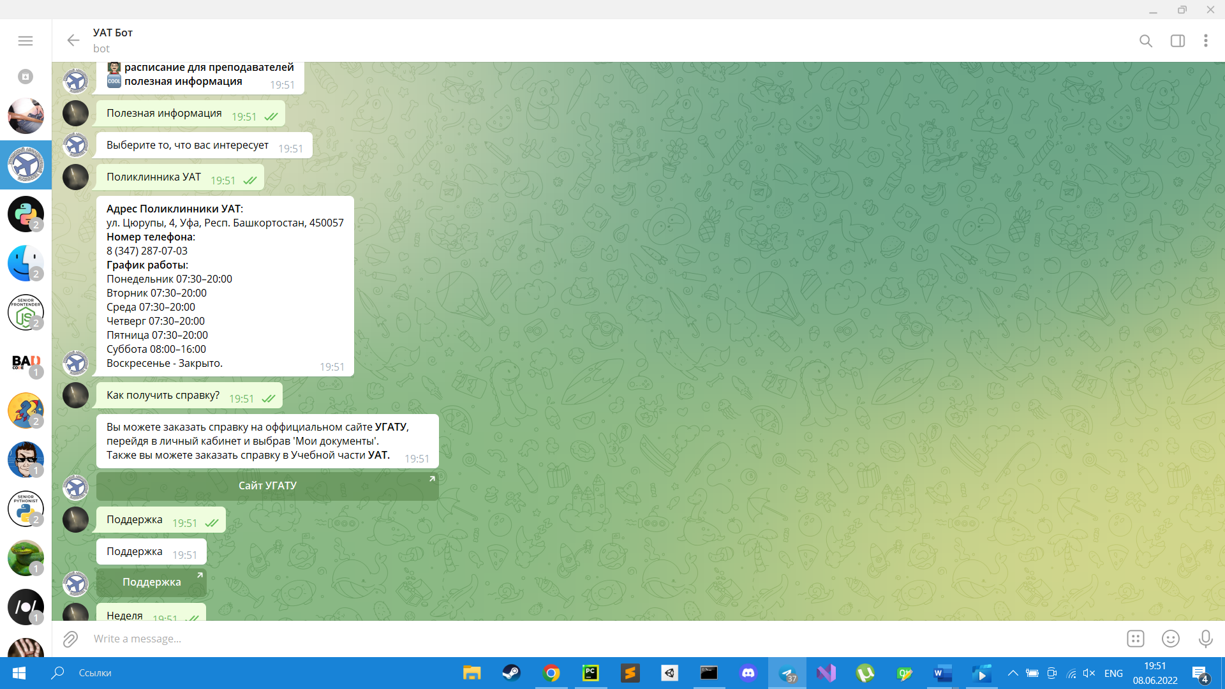Open the clock showing 19:51 08.06.2022

click(x=1155, y=673)
